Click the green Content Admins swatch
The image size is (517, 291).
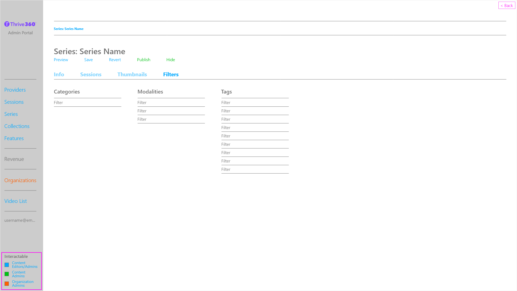coord(7,274)
